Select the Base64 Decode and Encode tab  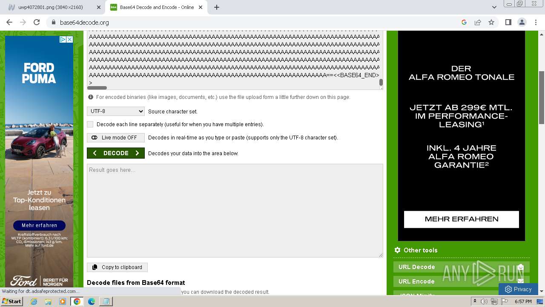point(157,7)
